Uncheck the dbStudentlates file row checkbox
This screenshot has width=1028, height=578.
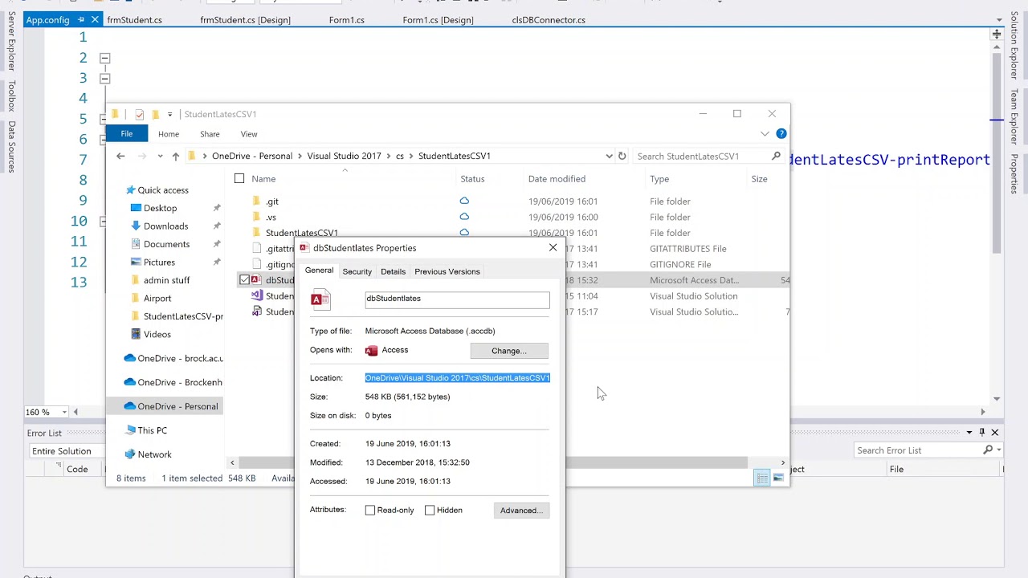pyautogui.click(x=244, y=280)
